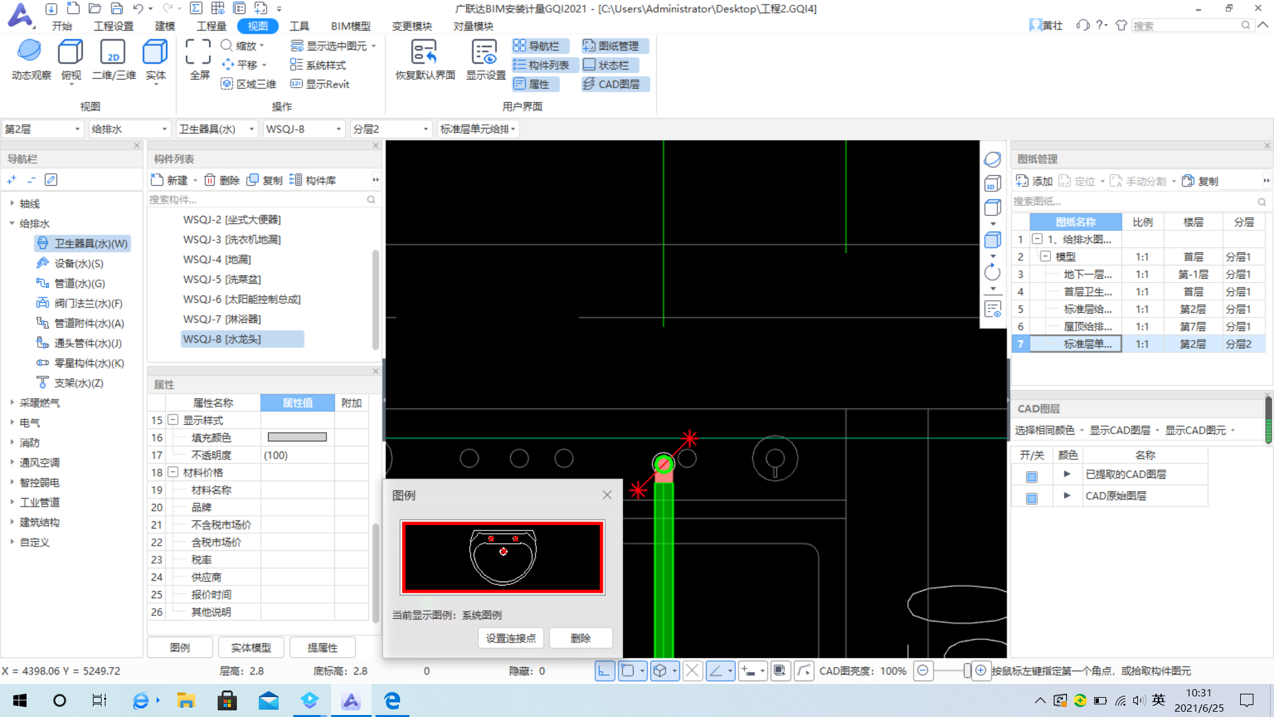
Task: Open the 工程设置 ribbon tab
Action: pyautogui.click(x=113, y=26)
